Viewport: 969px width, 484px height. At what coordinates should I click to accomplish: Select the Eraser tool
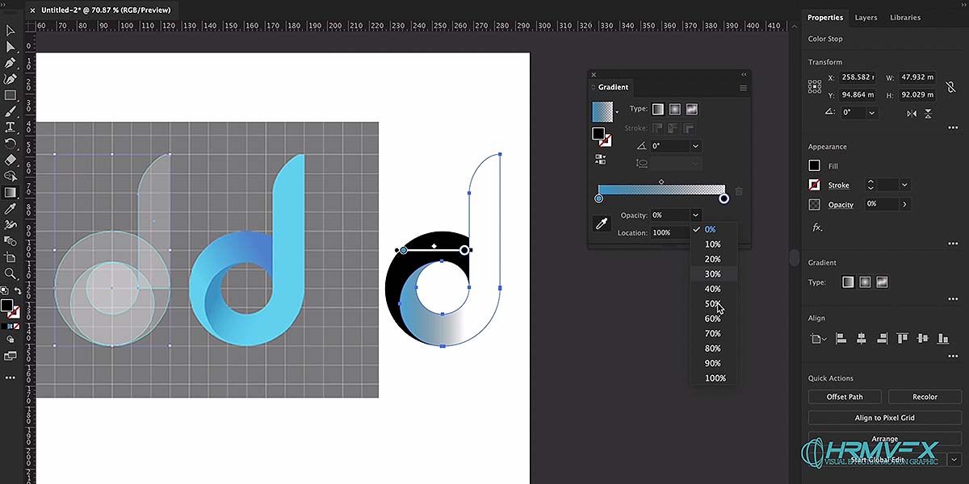tap(10, 160)
